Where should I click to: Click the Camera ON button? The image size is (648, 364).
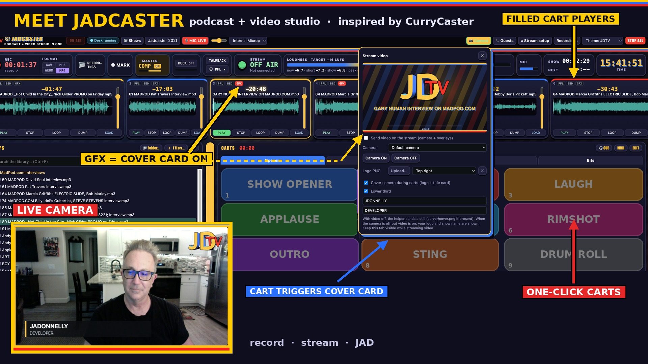tap(376, 158)
